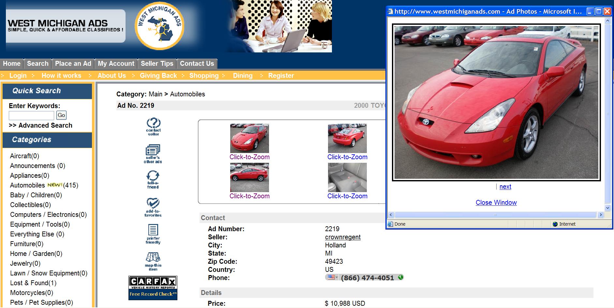Click the West Michigan Ads round logo
Screen dimensions: 614x308
pyautogui.click(x=159, y=25)
